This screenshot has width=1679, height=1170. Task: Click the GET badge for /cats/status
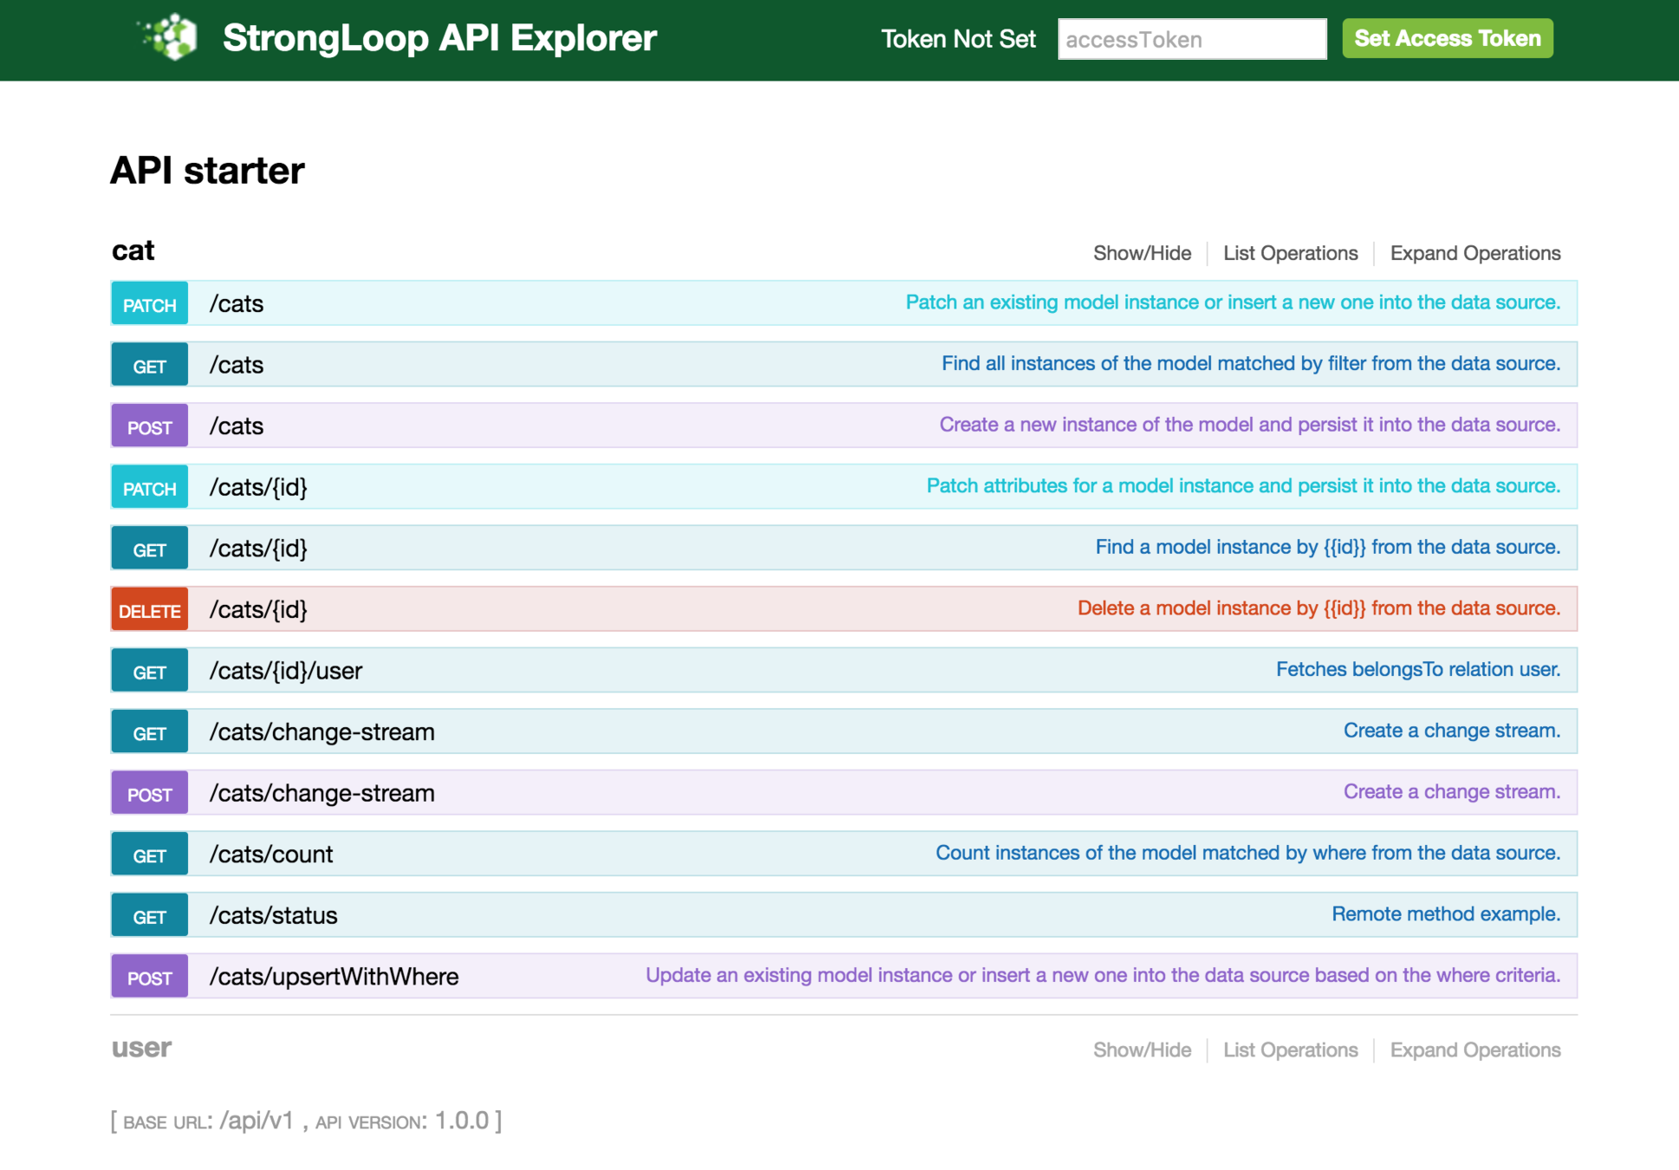pyautogui.click(x=149, y=916)
